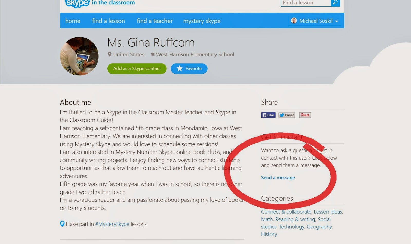The width and height of the screenshot is (411, 244).
Task: Click the Skype in the classroom logo
Action: click(100, 4)
